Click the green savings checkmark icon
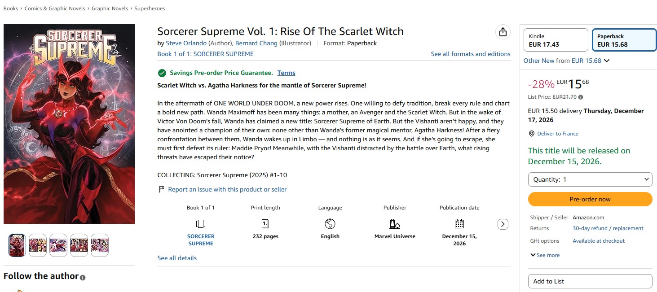 point(162,73)
